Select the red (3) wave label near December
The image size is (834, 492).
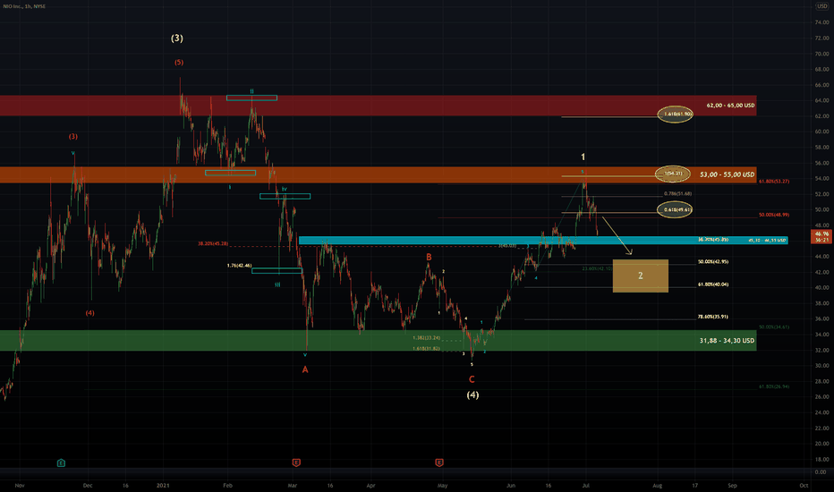pos(73,137)
